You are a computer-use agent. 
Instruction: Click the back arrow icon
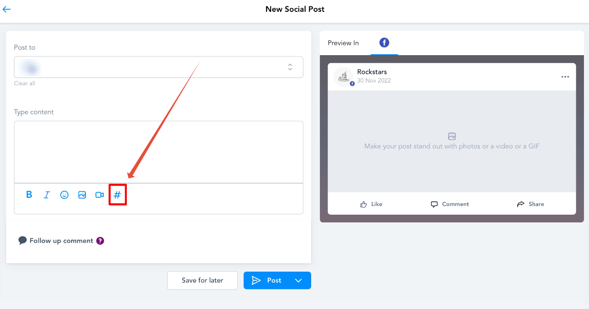6,9
